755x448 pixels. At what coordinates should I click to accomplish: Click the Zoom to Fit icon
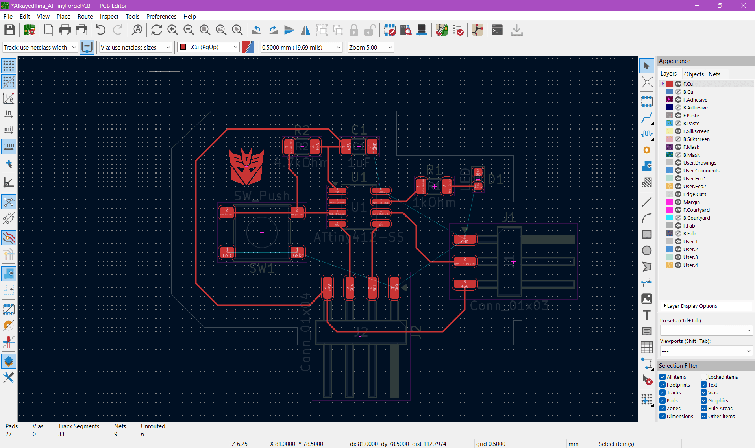(204, 30)
